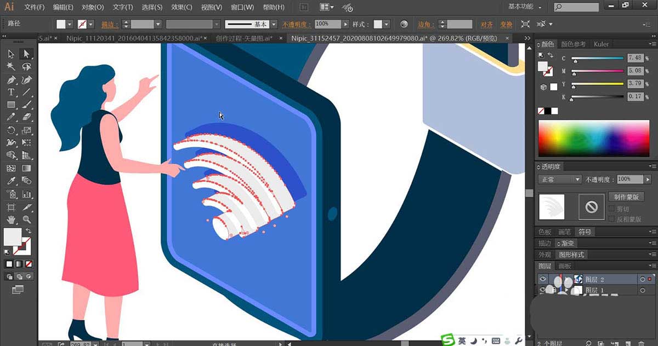658x346 pixels.
Task: Select the Selection tool (black arrow)
Action: click(11, 54)
